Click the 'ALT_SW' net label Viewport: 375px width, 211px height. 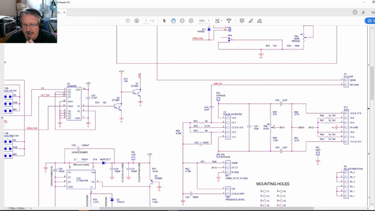[x=45, y=95]
